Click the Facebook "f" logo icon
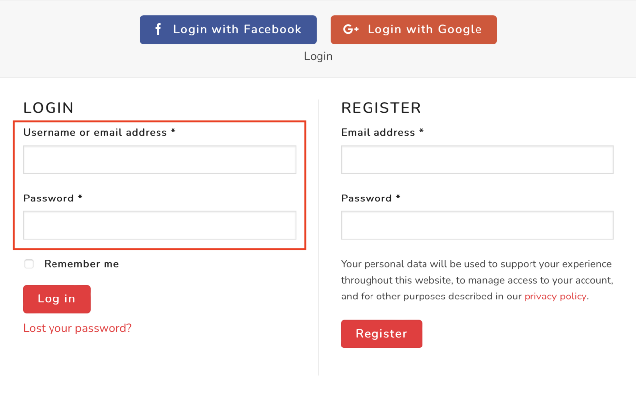This screenshot has height=396, width=636. [158, 29]
